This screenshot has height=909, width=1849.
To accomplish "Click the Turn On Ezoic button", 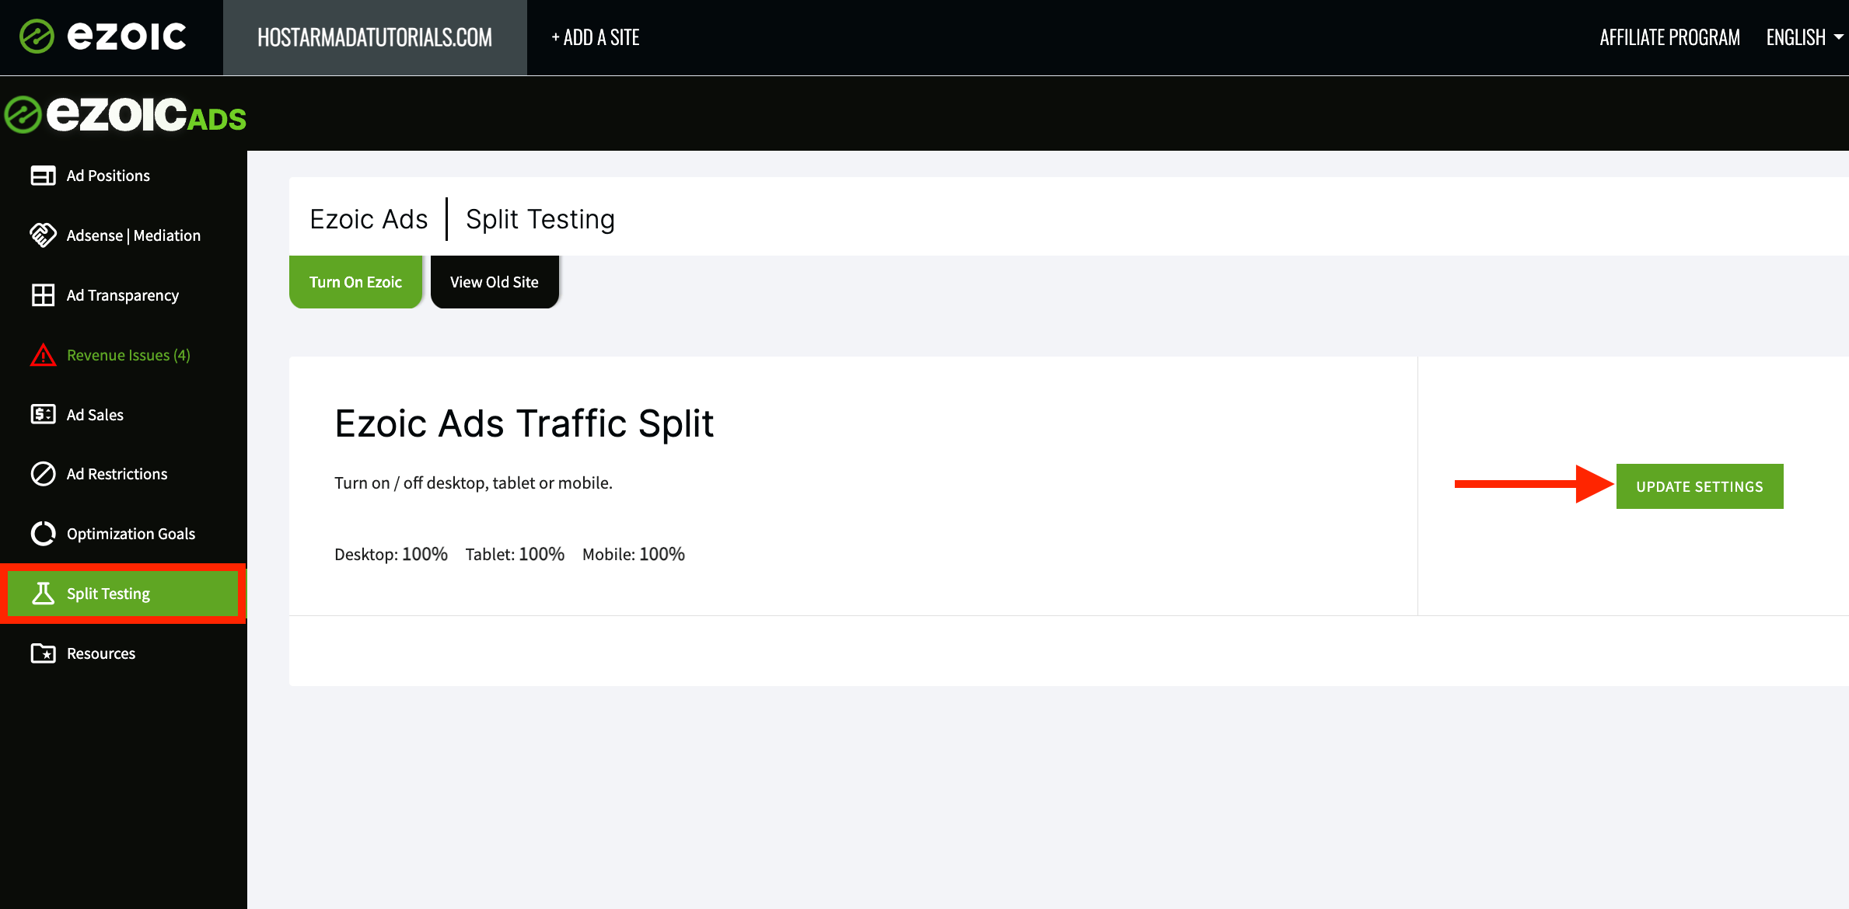I will [355, 282].
